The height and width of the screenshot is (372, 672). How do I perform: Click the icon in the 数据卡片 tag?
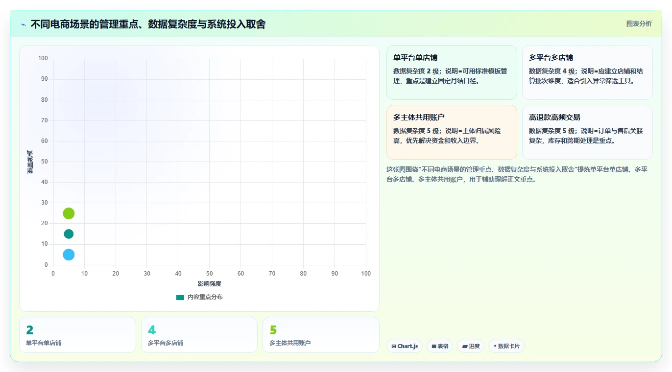click(x=495, y=347)
